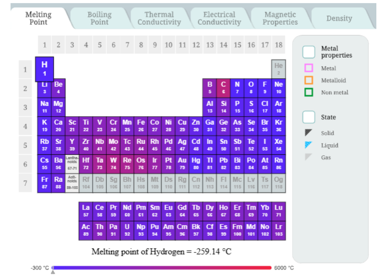Click the pink Metal legend square

309,68
